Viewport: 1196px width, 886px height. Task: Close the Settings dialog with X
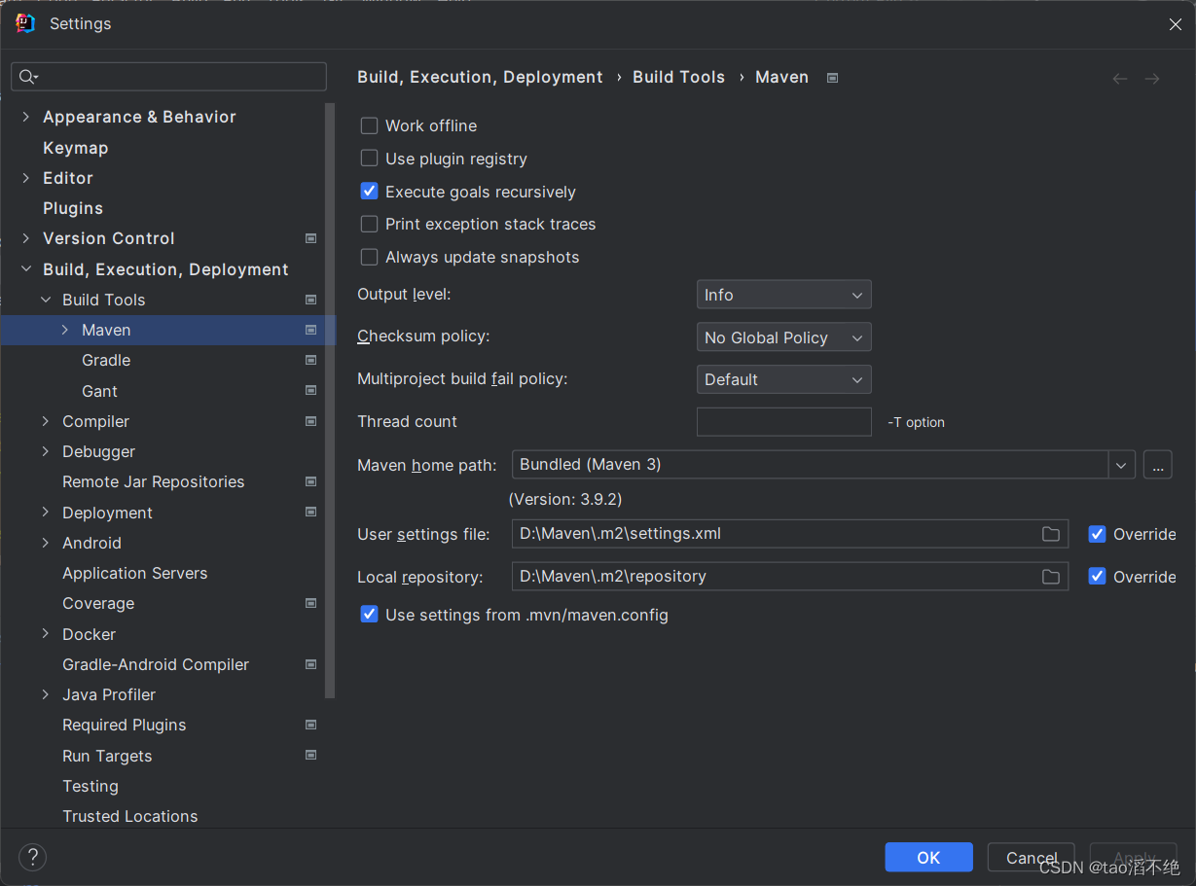(1176, 24)
